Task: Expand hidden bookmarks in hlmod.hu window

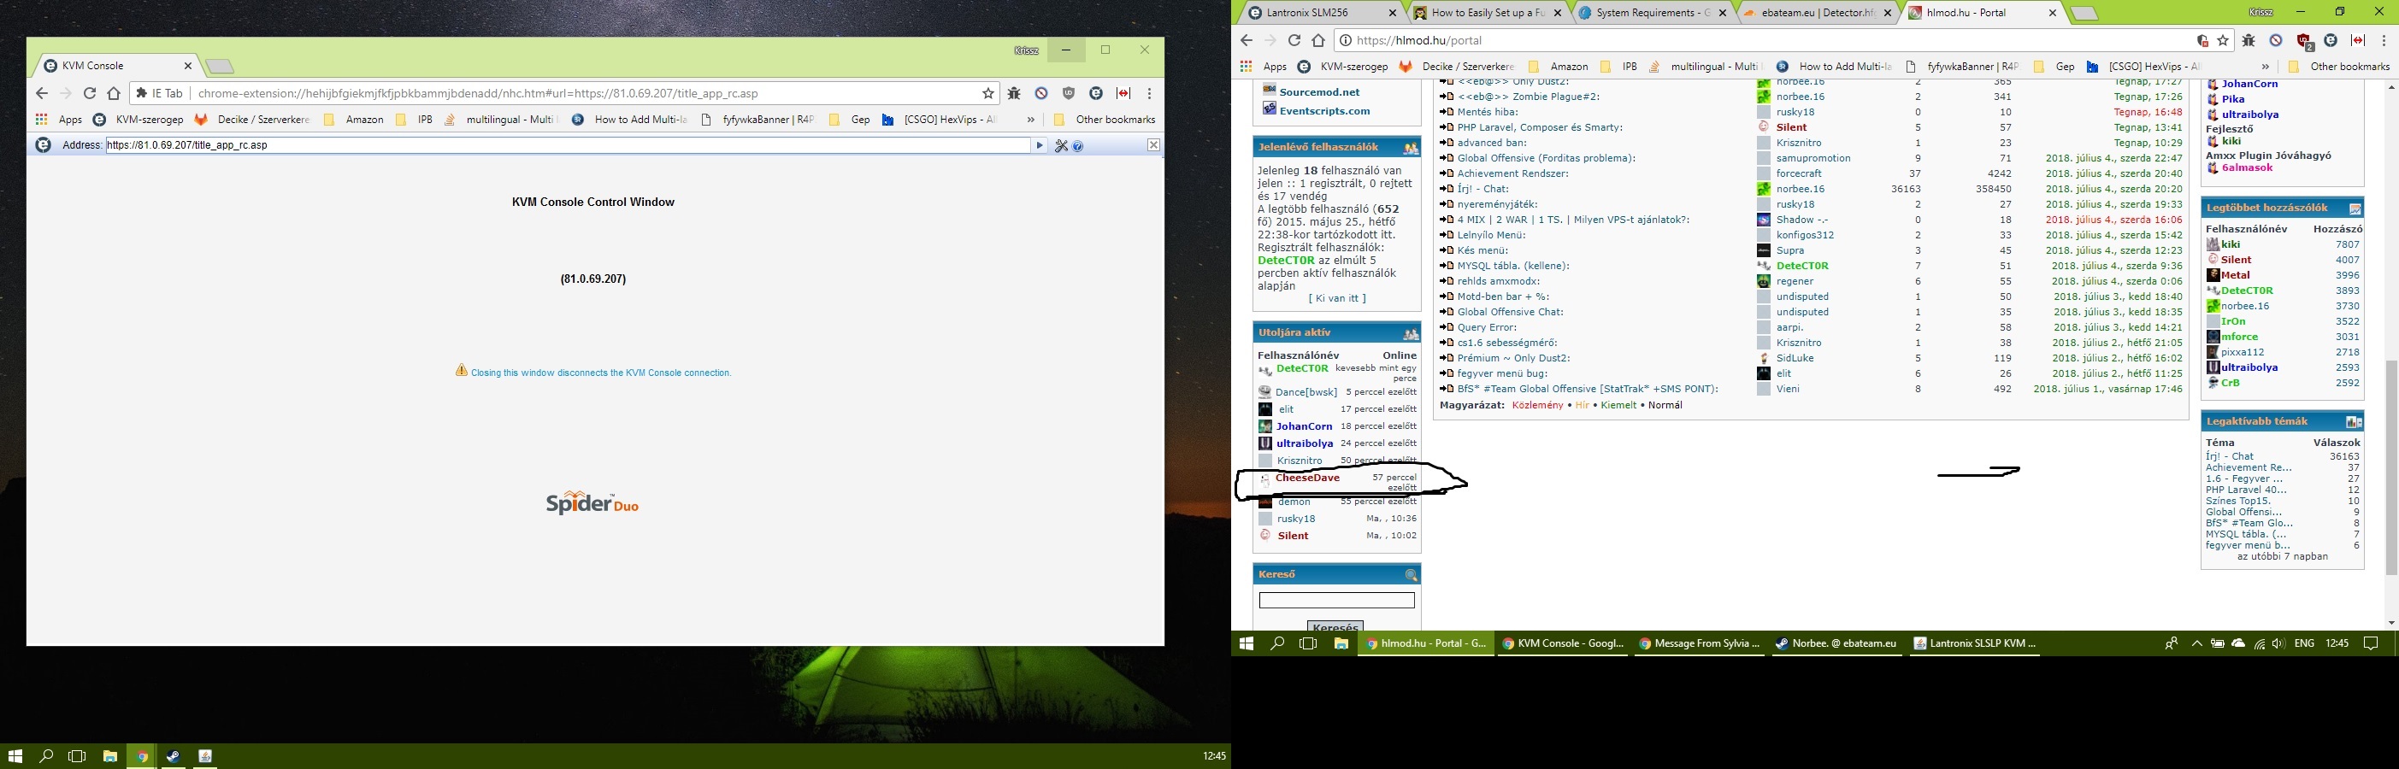Action: coord(2265,66)
